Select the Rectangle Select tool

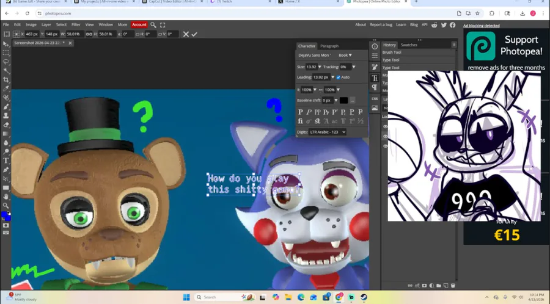point(6,53)
